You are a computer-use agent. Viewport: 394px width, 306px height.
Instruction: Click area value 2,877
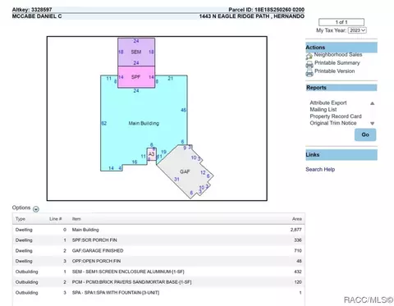coord(296,230)
